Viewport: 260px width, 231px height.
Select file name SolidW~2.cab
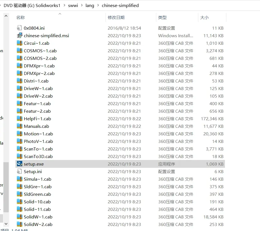pyautogui.click(x=38, y=224)
